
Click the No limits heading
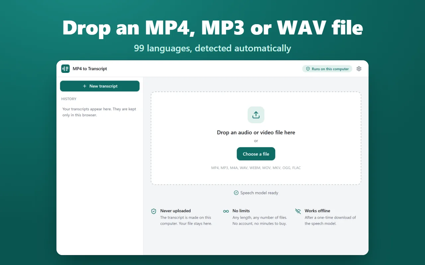click(241, 211)
